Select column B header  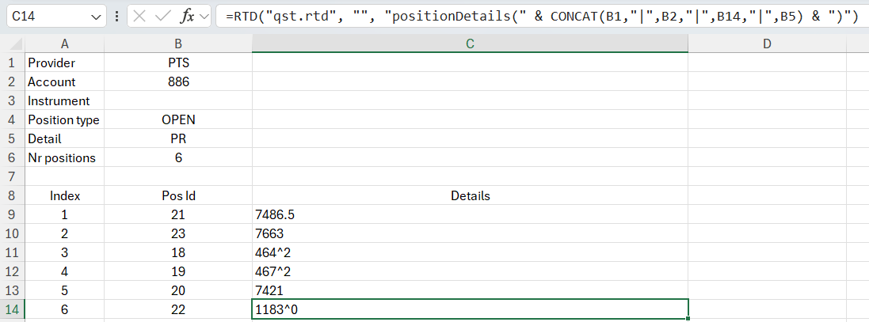(178, 44)
